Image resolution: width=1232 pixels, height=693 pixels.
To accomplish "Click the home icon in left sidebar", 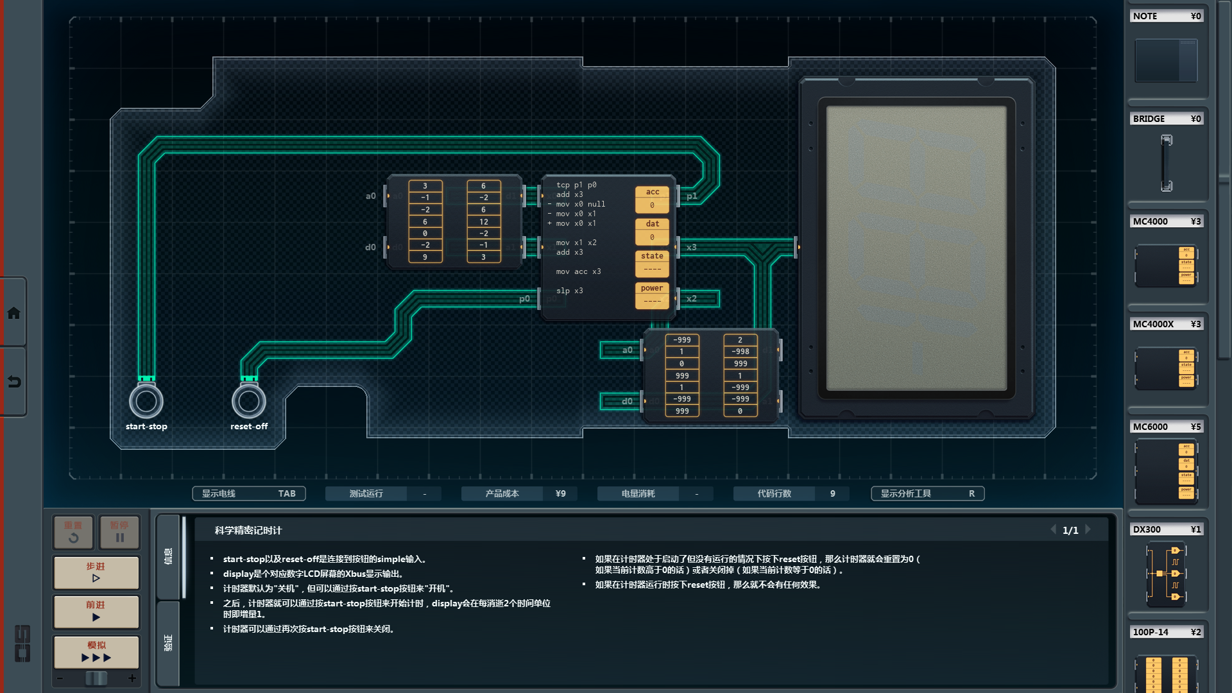I will point(13,313).
